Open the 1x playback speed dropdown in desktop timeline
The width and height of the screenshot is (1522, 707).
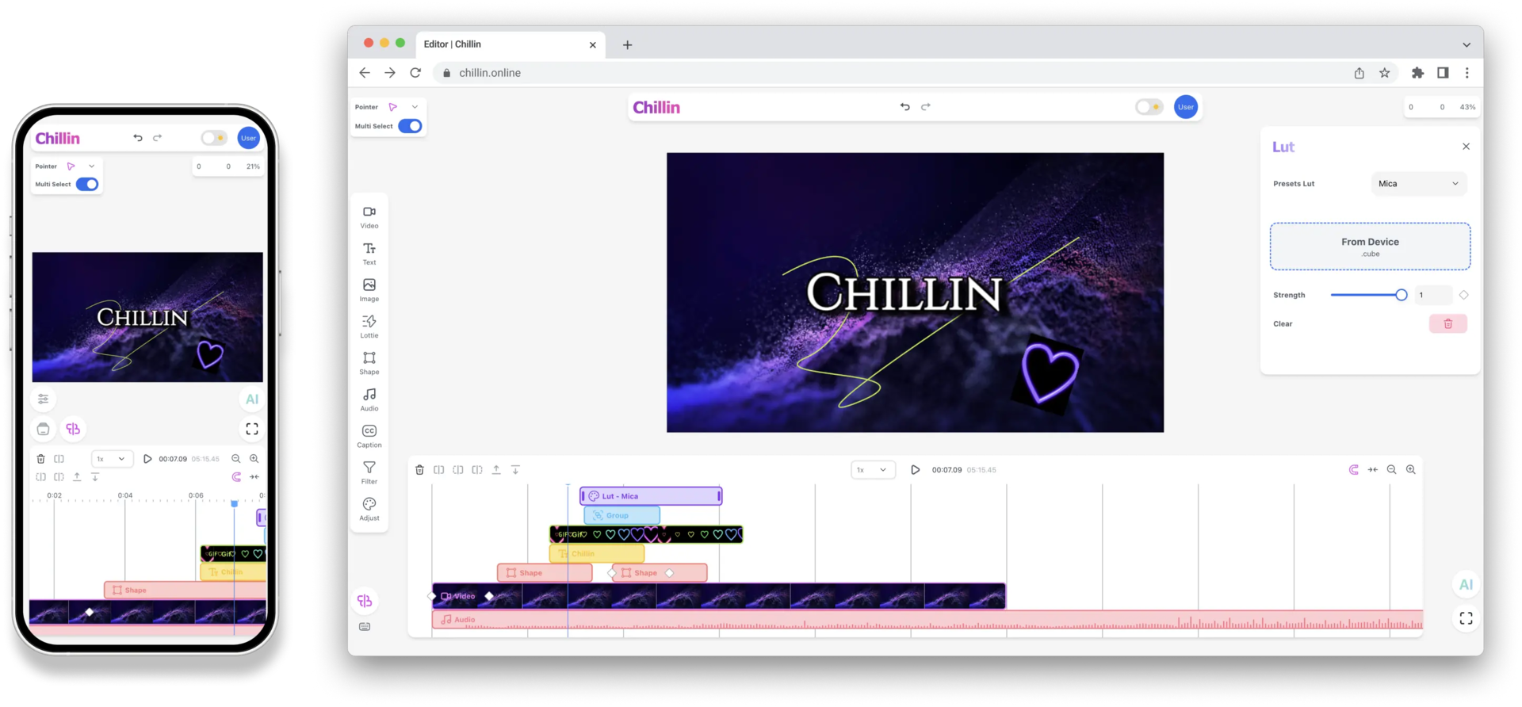[x=873, y=470]
